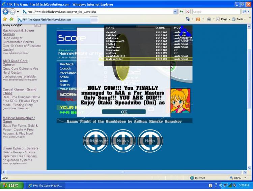Open the Windows start menu
The width and height of the screenshot is (253, 191).
coord(12,185)
